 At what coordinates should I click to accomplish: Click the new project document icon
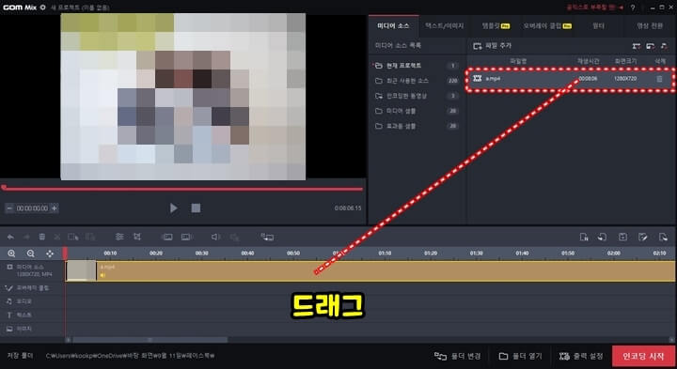584,237
